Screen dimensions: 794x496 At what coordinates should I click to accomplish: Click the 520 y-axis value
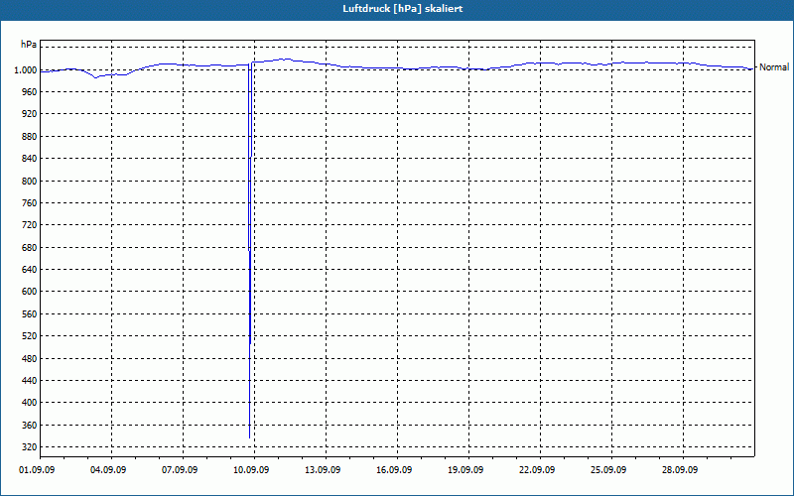pos(30,336)
